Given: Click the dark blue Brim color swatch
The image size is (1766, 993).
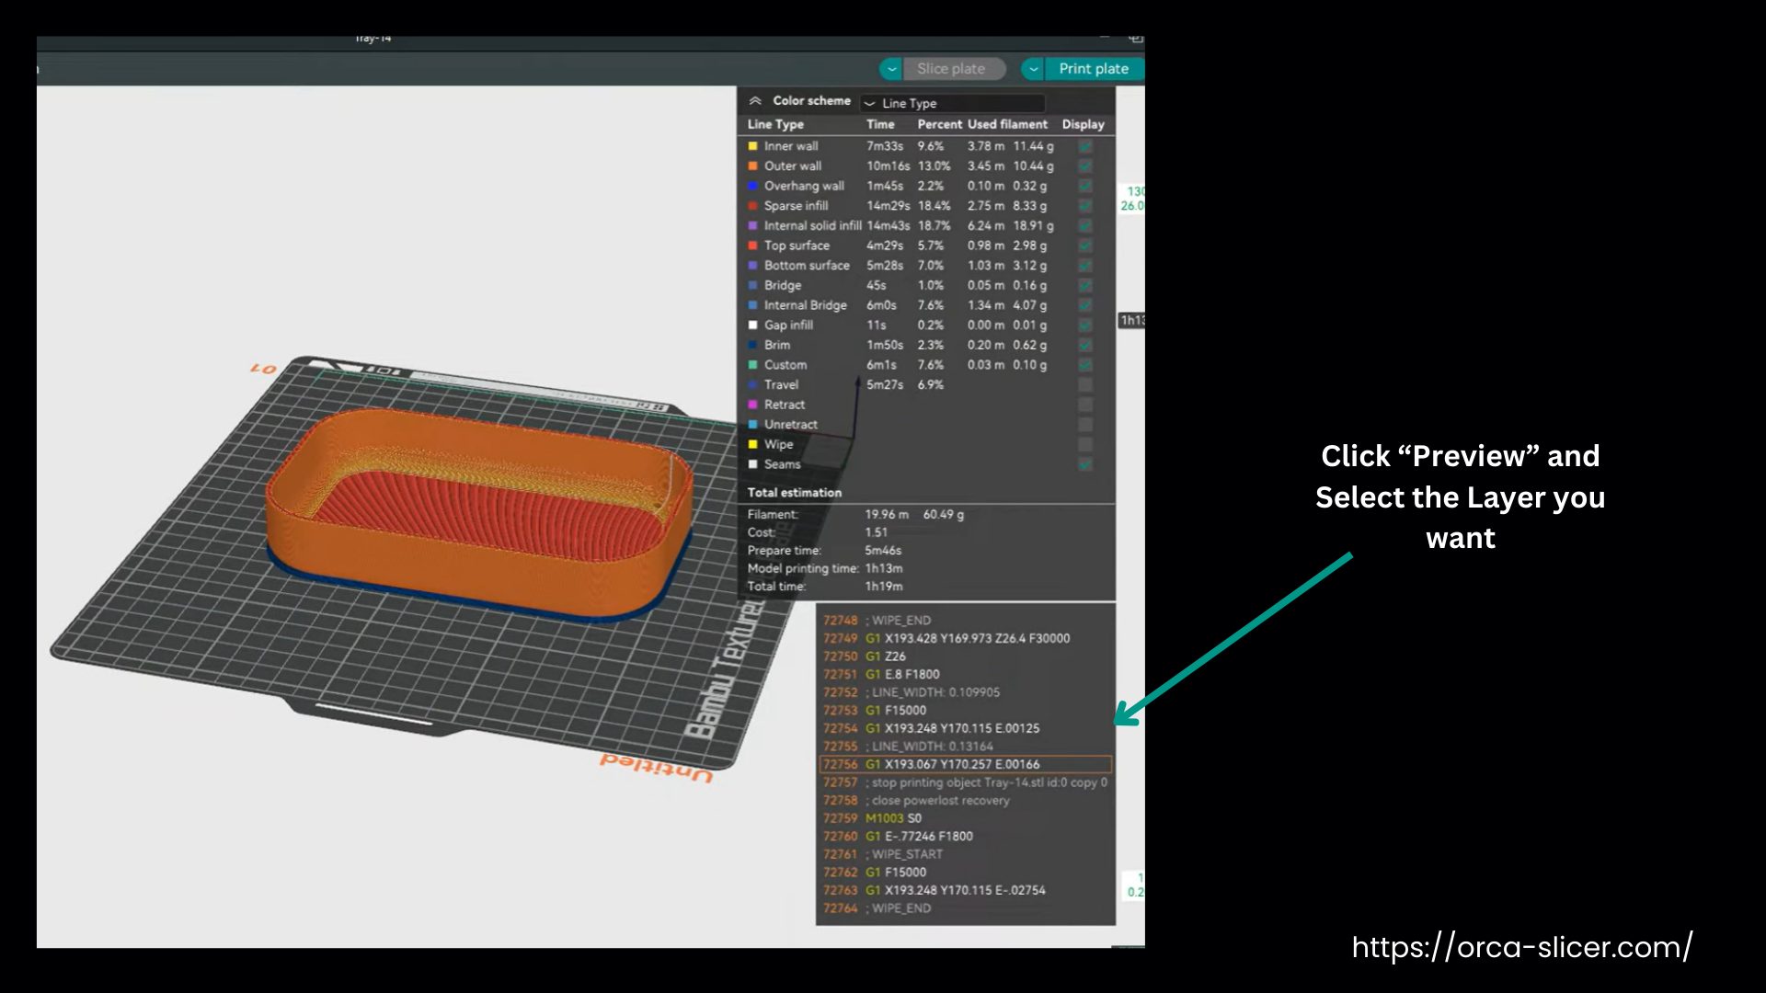Looking at the screenshot, I should pyautogui.click(x=752, y=345).
